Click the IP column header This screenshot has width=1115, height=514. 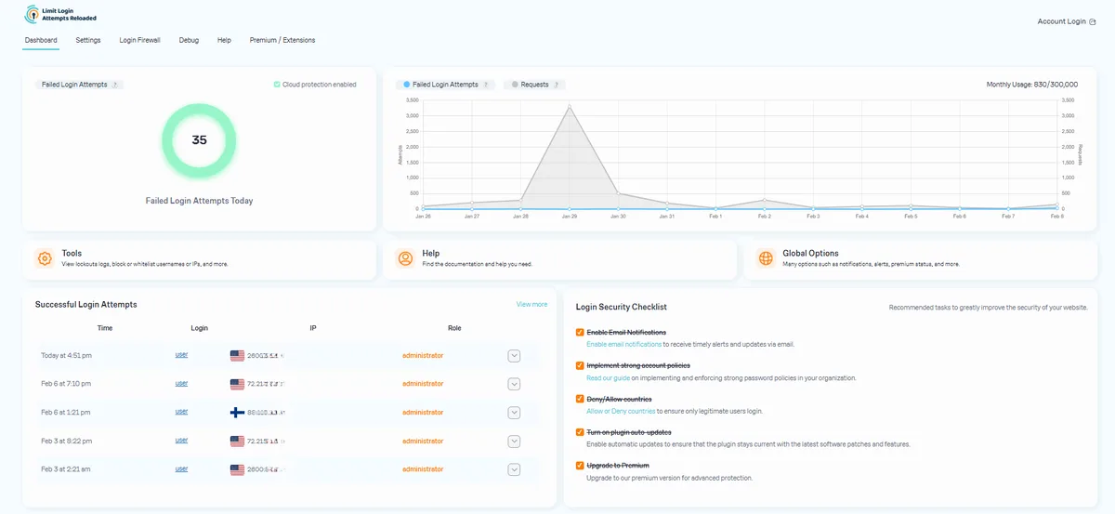pyautogui.click(x=313, y=328)
